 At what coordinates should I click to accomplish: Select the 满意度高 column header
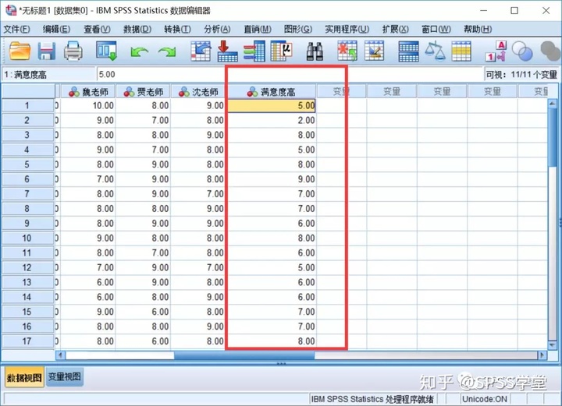pos(272,92)
